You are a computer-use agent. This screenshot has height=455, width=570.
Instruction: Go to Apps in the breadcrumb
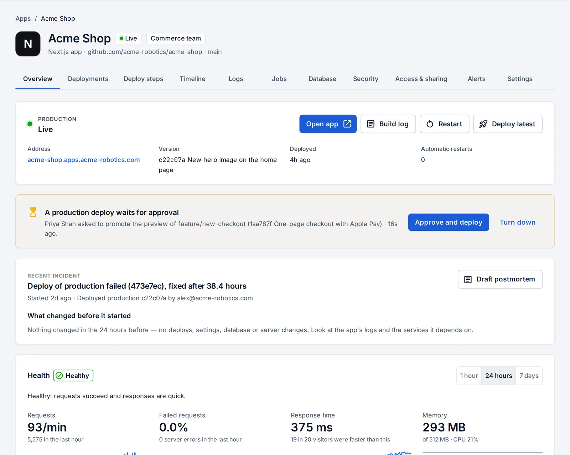pyautogui.click(x=23, y=19)
